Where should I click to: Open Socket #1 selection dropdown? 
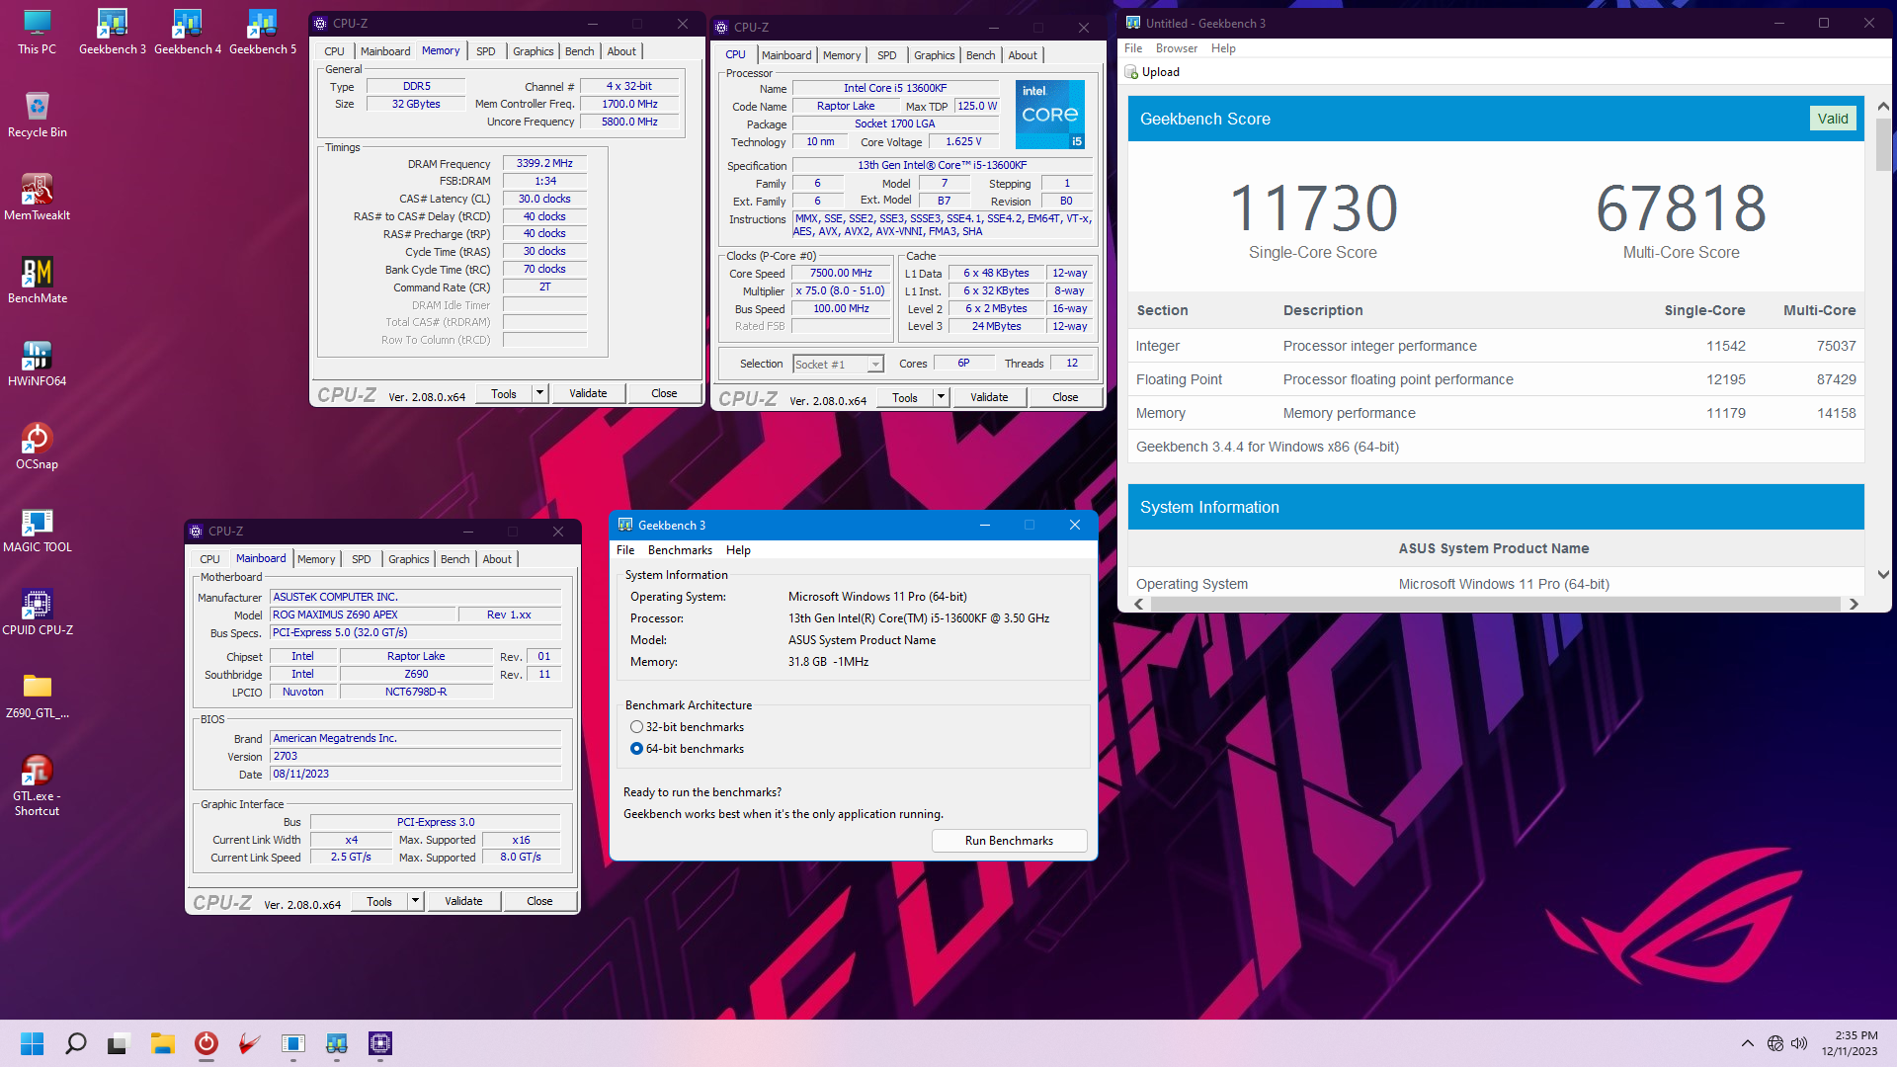[838, 365]
